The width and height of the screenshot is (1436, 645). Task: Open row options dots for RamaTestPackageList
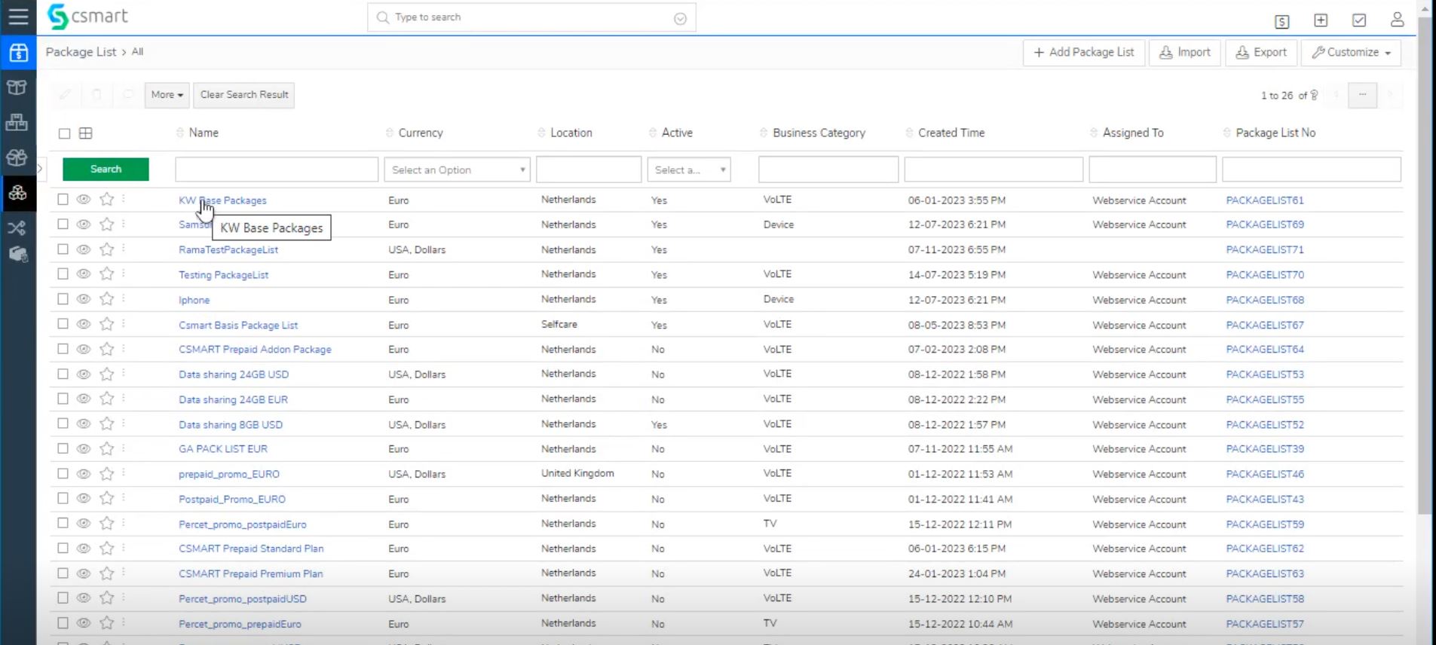coord(124,249)
